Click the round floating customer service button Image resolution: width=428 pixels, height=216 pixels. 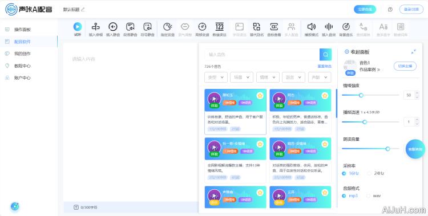click(415, 149)
